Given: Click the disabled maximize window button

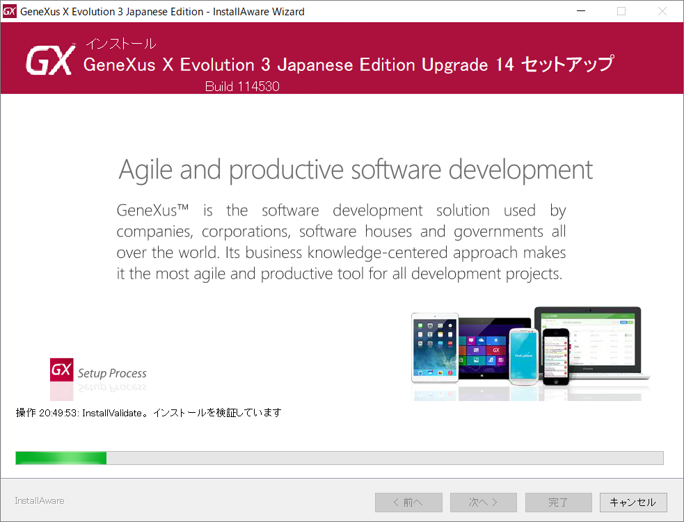Looking at the screenshot, I should tap(621, 11).
